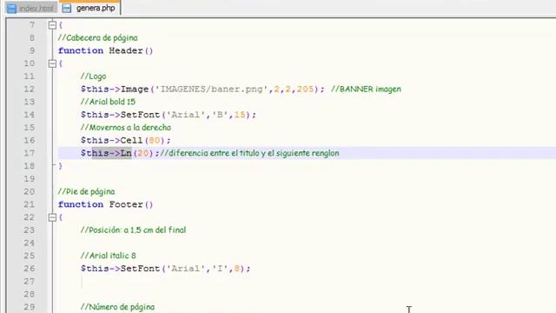Image resolution: width=556 pixels, height=313 pixels.
Task: Click the 'IMAGENES/baner.png' string
Action: pyautogui.click(x=211, y=89)
